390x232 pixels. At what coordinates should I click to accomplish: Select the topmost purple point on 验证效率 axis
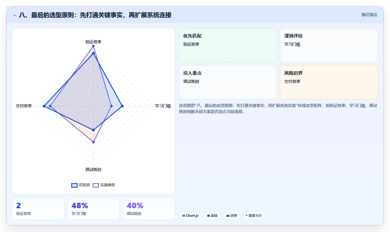click(93, 46)
